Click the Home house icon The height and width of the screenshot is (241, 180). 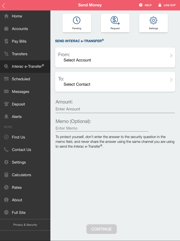point(6,16)
